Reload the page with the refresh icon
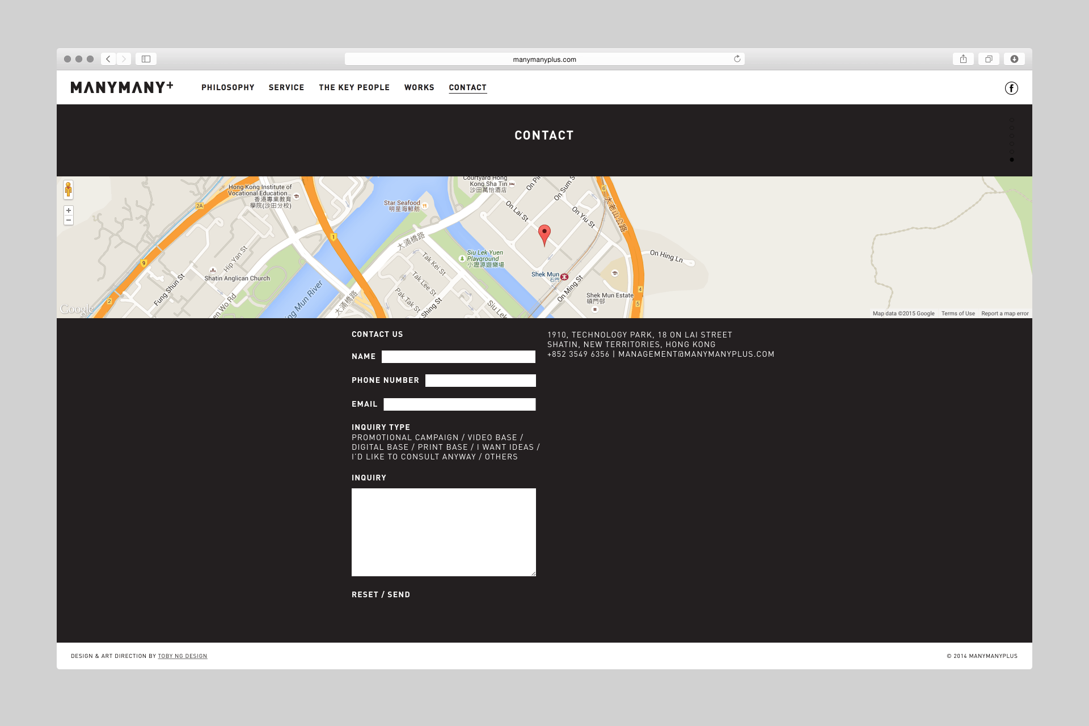The width and height of the screenshot is (1089, 726). click(737, 59)
